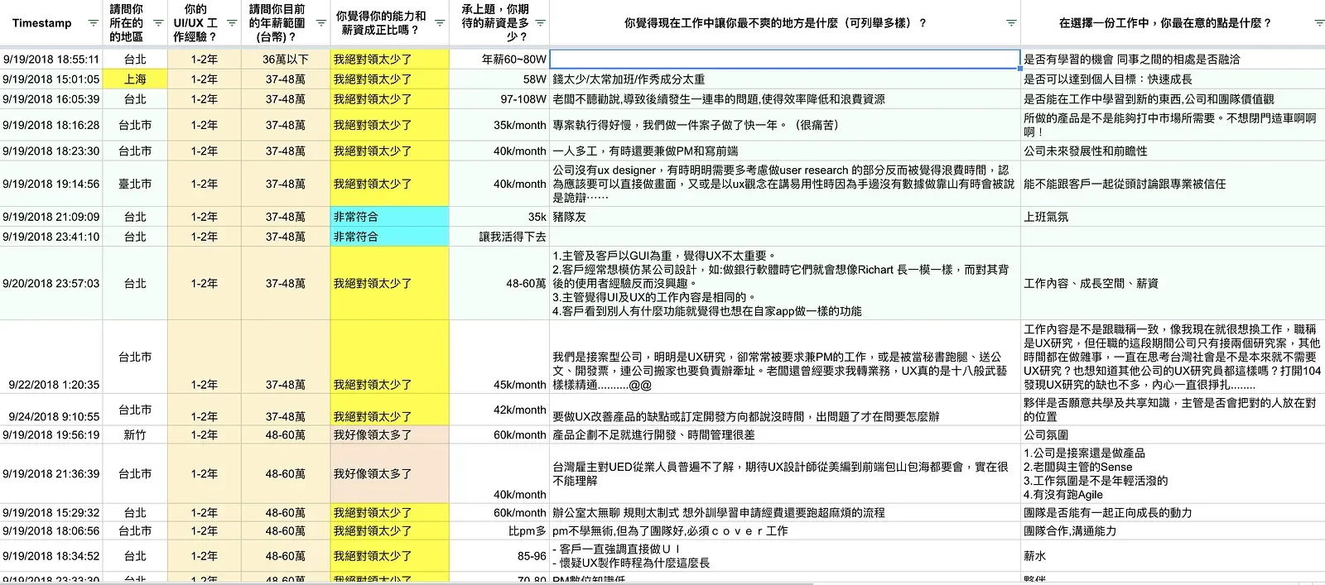
Task: Click the 36萬以下 salary range cell
Action: tap(286, 60)
